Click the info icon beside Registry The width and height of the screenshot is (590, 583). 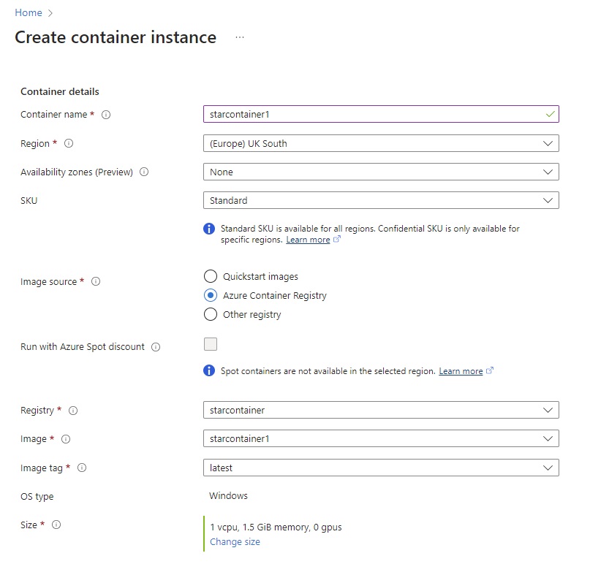point(73,411)
